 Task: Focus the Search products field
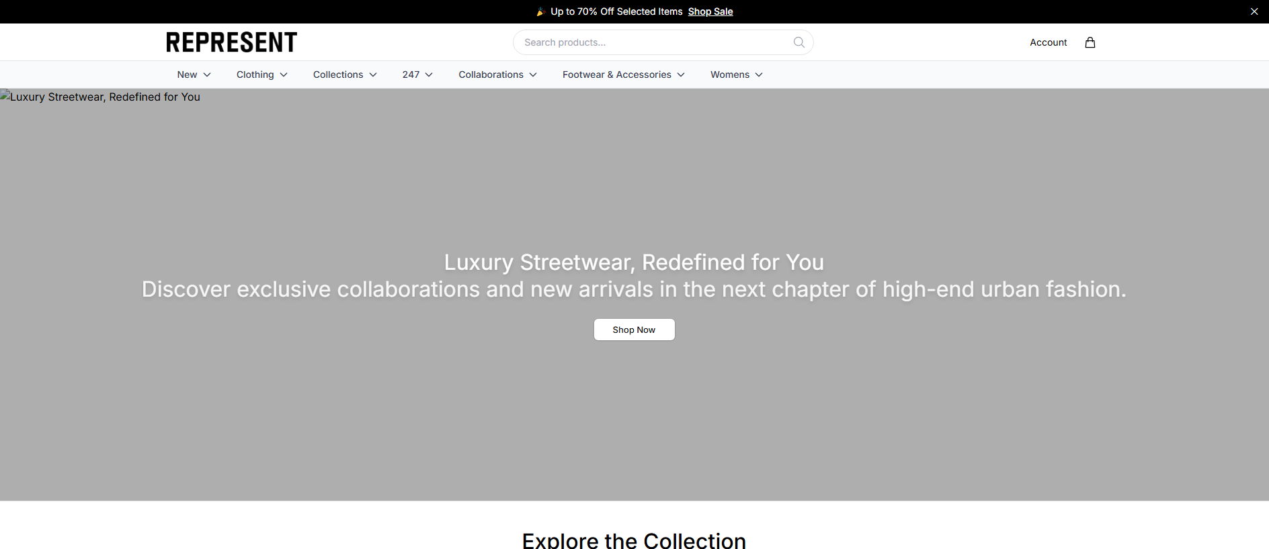[663, 42]
